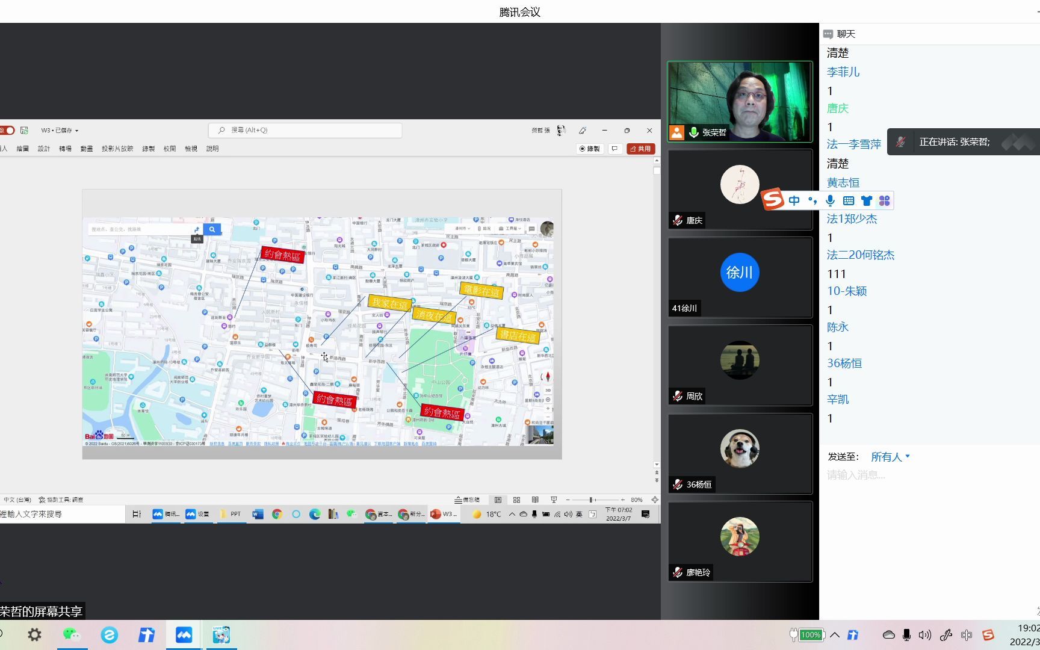Select 41徐川 participant tile

(740, 277)
